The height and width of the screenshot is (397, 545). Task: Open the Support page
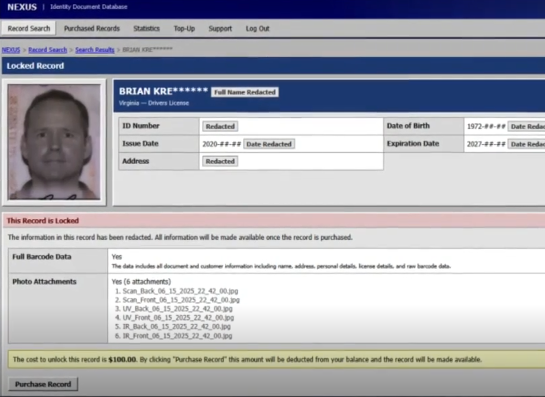point(220,29)
